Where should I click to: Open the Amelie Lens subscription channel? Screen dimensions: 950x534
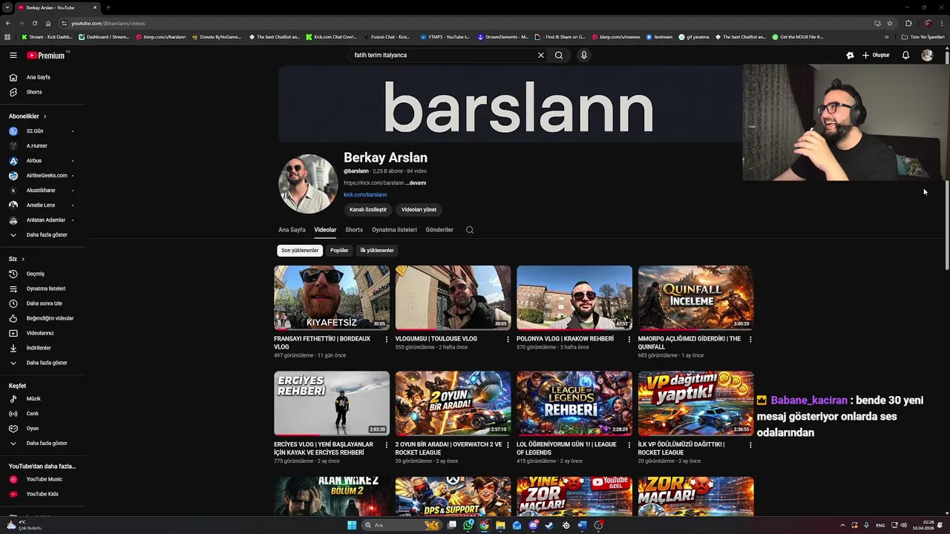tap(42, 205)
